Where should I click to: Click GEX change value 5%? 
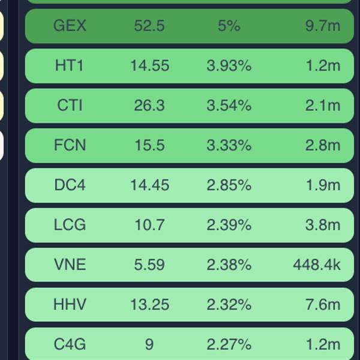229,26
